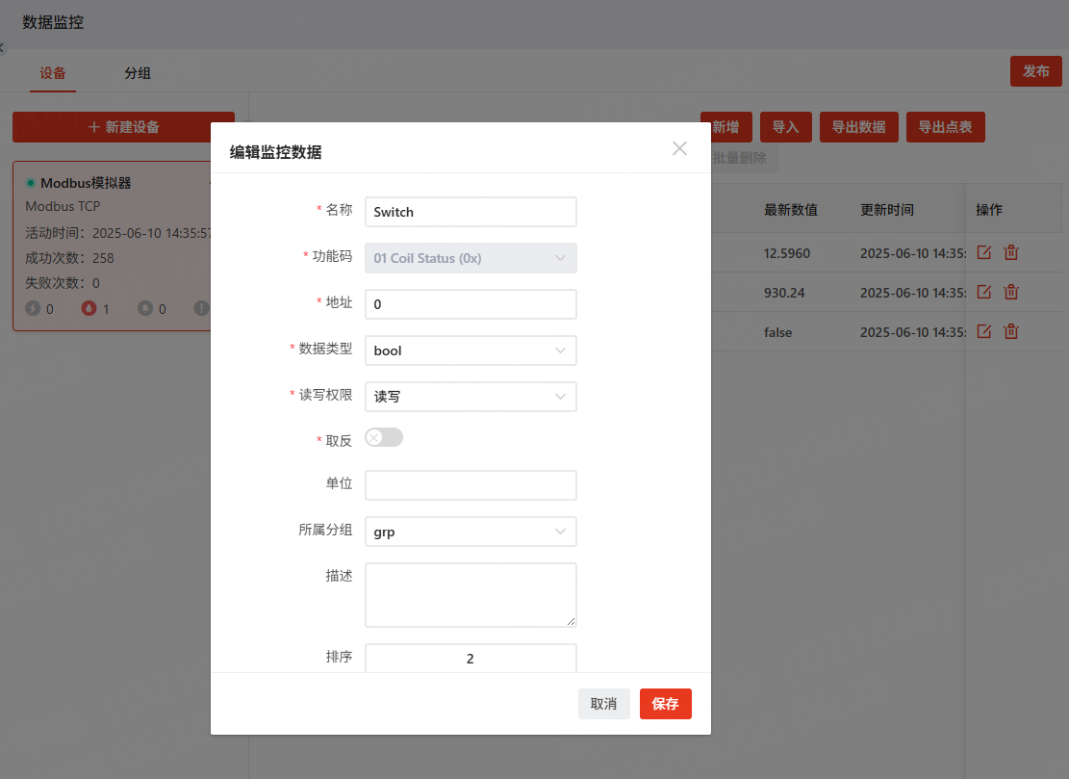This screenshot has height=779, width=1069.
Task: Toggle the 取反 switch
Action: pyautogui.click(x=384, y=438)
